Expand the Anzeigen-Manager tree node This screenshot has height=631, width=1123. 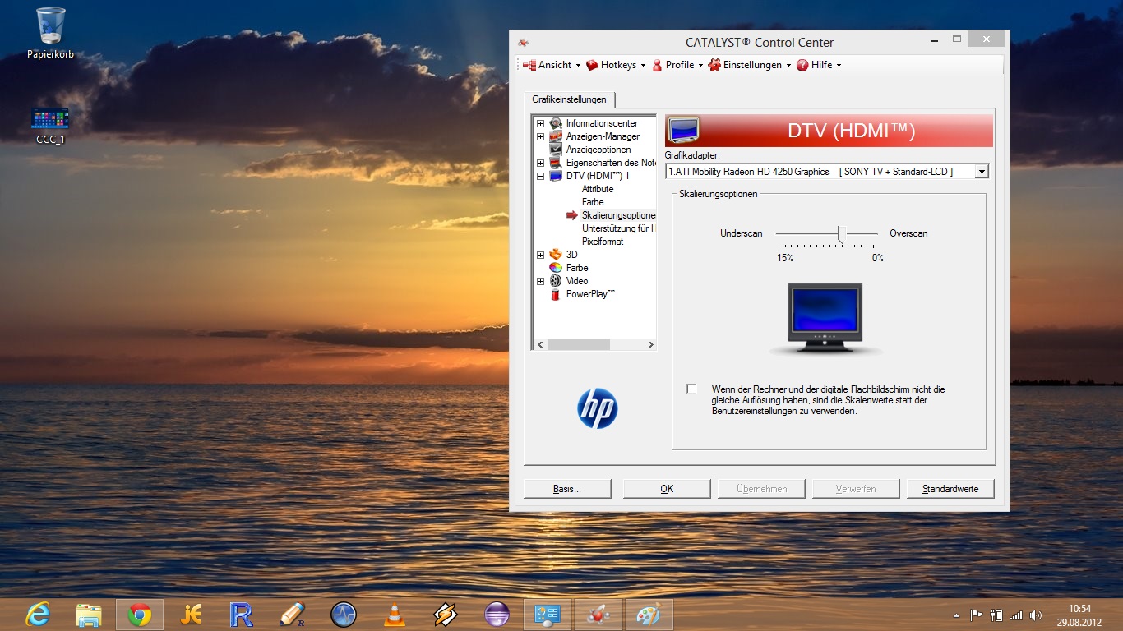coord(540,136)
